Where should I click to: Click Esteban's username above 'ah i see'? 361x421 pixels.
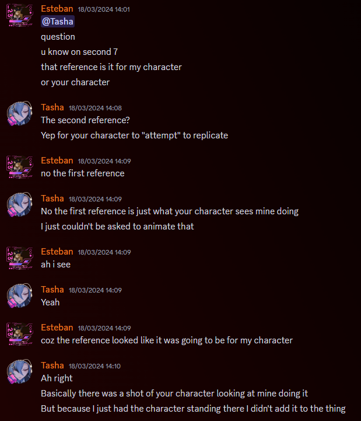pyautogui.click(x=57, y=252)
